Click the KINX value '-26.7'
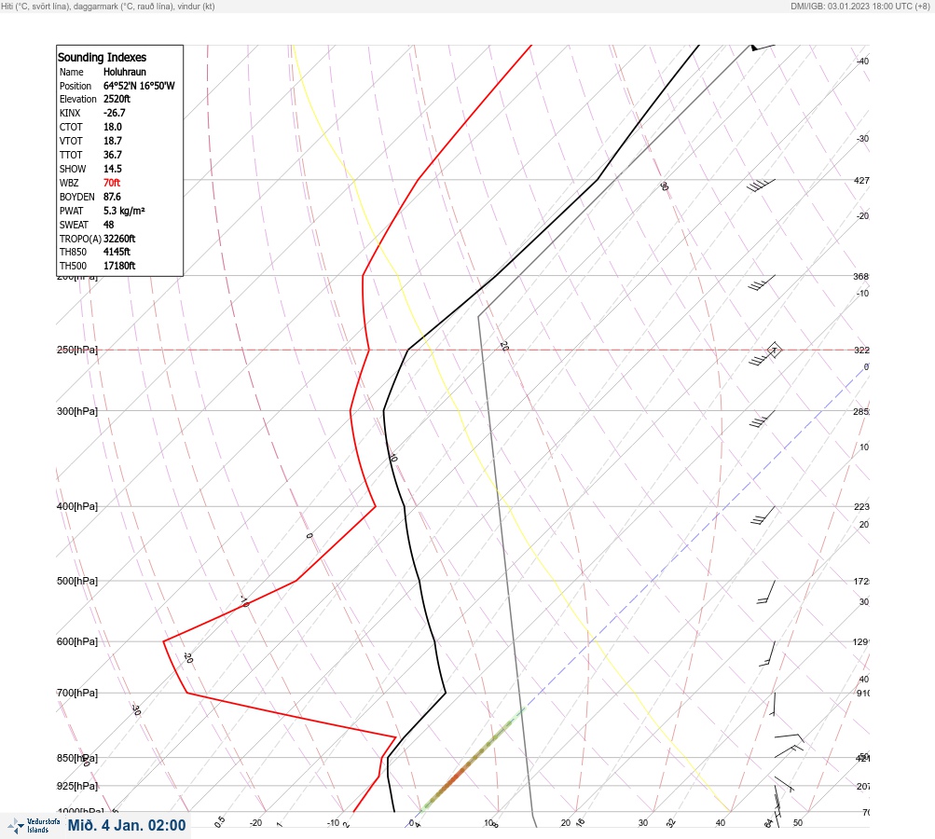 click(114, 113)
